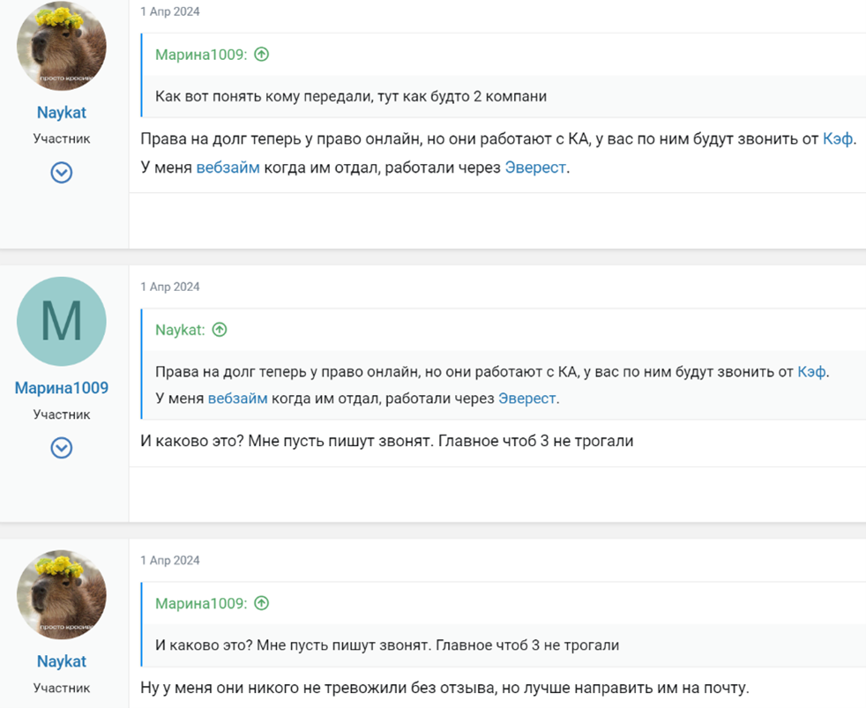
Task: Click вебзайм link inside the quote block
Action: pos(237,399)
